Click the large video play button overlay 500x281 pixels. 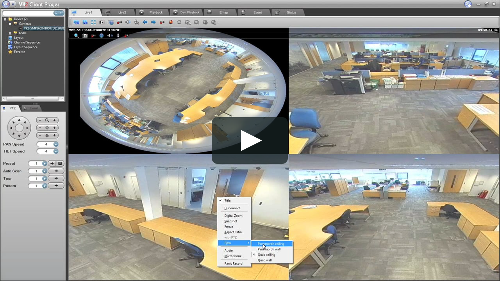tap(250, 140)
